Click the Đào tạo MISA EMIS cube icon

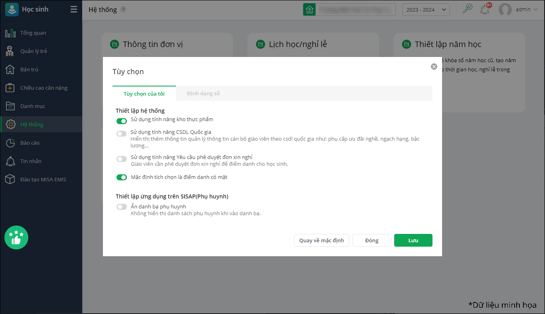click(x=10, y=180)
